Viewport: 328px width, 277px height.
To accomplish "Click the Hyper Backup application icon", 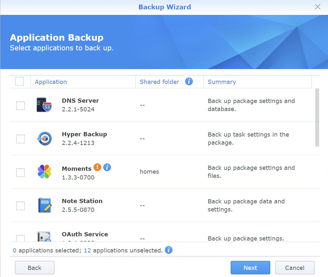I will pos(45,138).
